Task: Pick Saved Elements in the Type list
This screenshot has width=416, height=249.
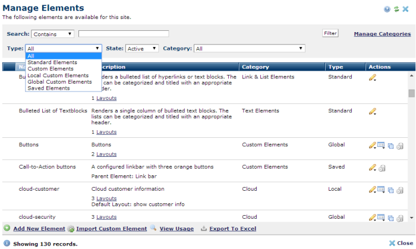Action: point(49,89)
